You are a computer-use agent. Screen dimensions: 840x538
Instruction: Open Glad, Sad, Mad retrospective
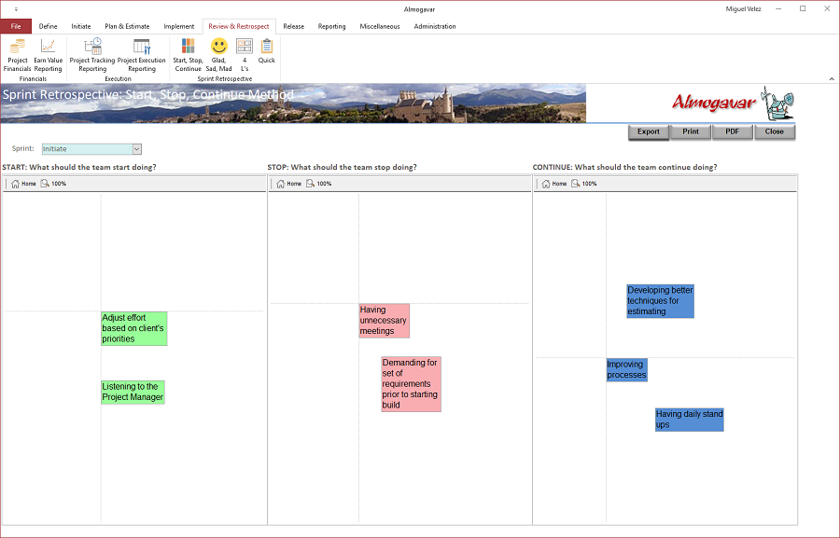point(218,55)
